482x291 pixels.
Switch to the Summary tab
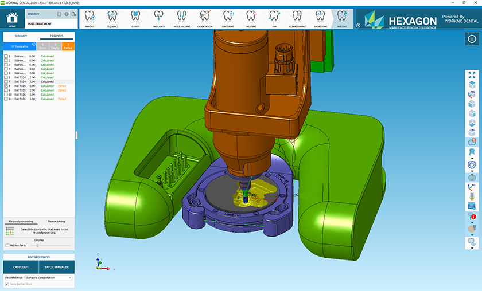click(21, 36)
